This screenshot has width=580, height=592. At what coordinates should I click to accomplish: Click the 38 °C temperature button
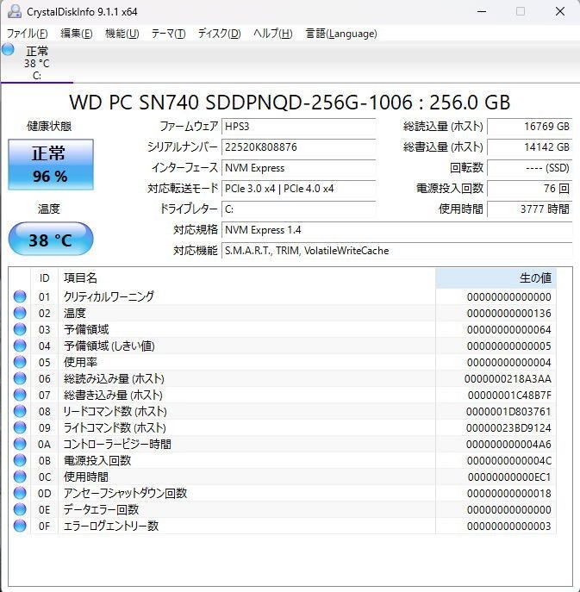click(x=51, y=239)
